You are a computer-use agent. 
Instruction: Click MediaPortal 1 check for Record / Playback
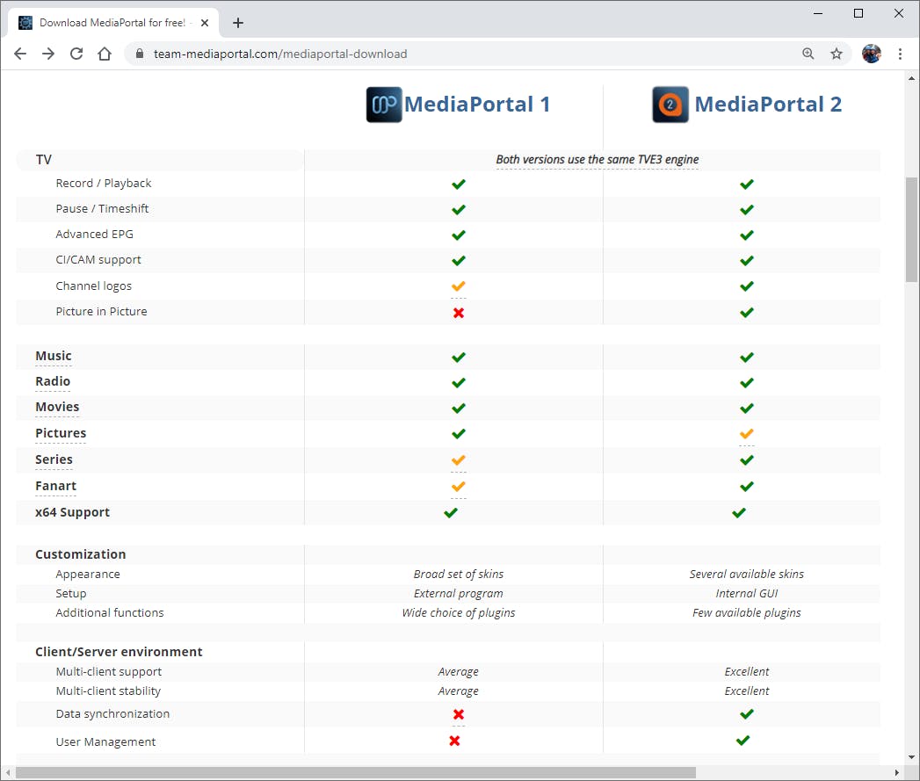[458, 184]
